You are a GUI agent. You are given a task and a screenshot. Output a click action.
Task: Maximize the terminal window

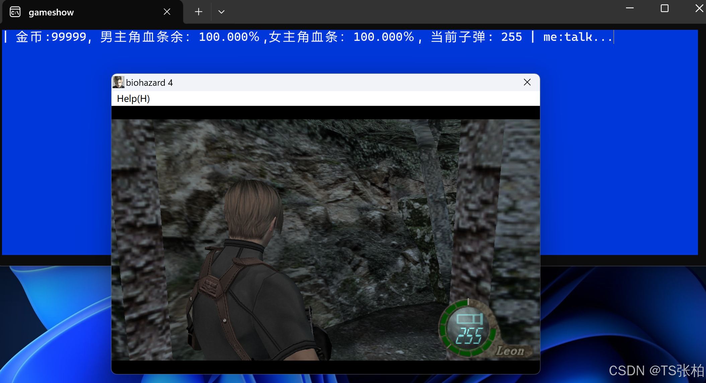[x=664, y=8]
